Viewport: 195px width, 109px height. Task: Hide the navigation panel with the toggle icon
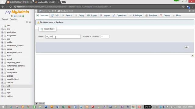coord(36,11)
